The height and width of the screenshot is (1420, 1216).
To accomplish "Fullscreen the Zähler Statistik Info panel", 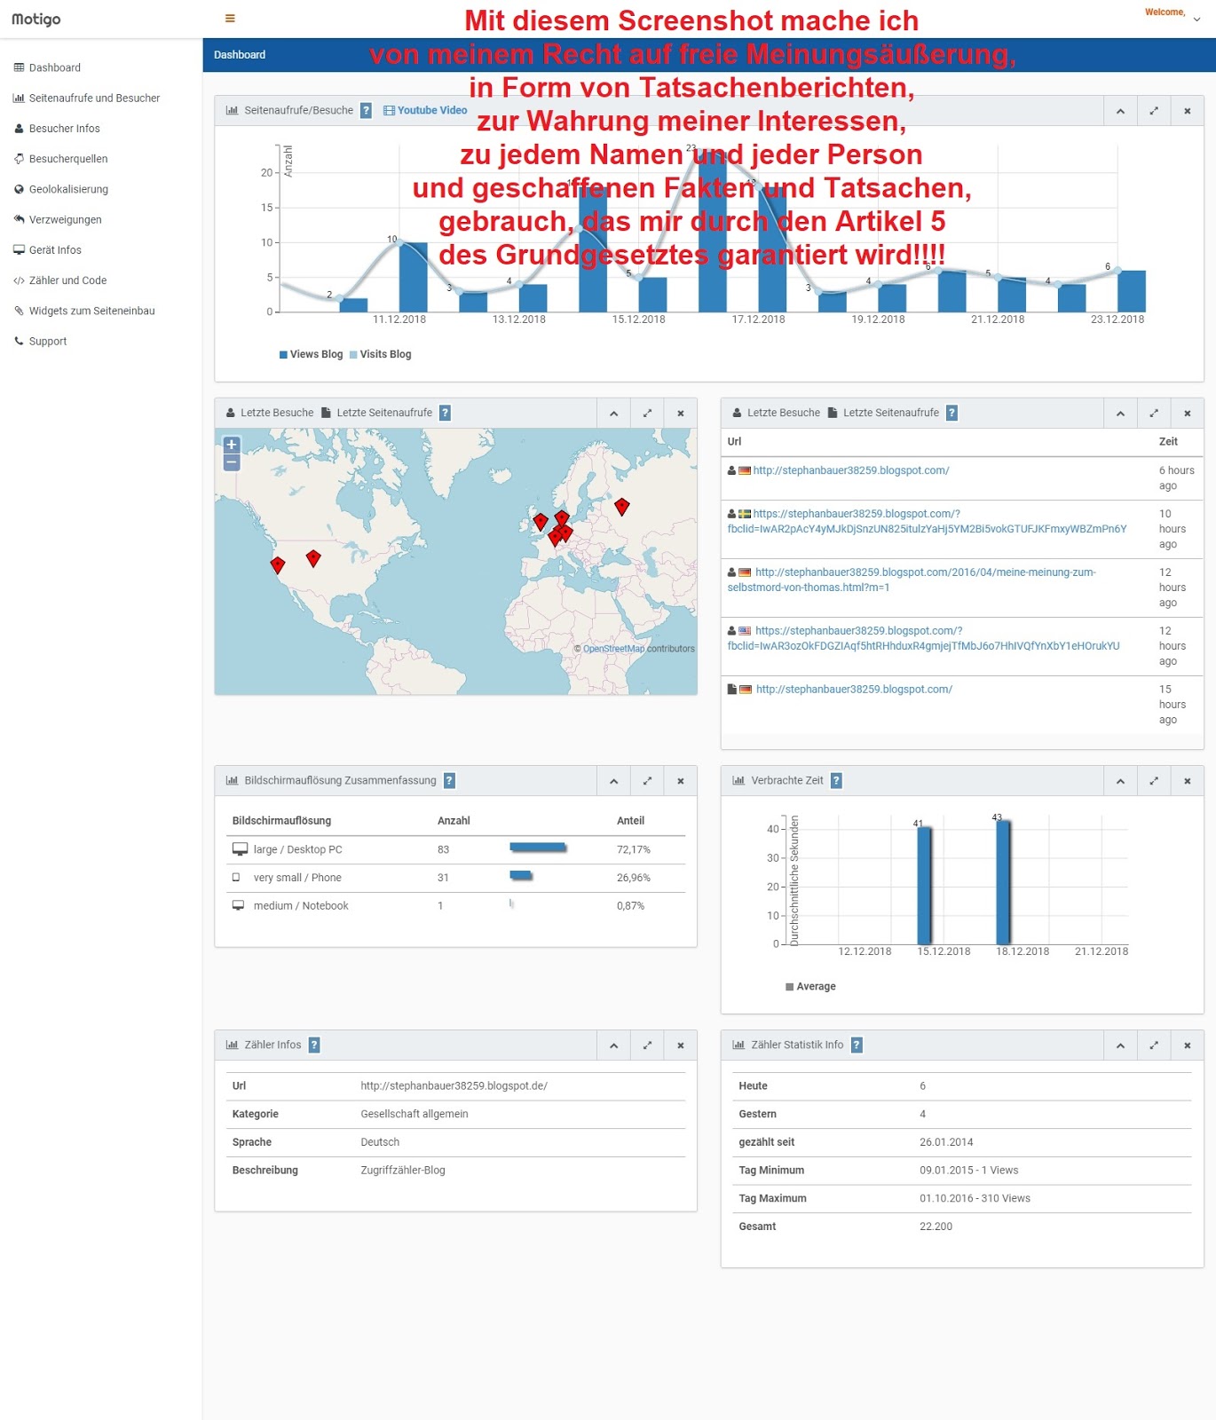I will pyautogui.click(x=1154, y=1045).
